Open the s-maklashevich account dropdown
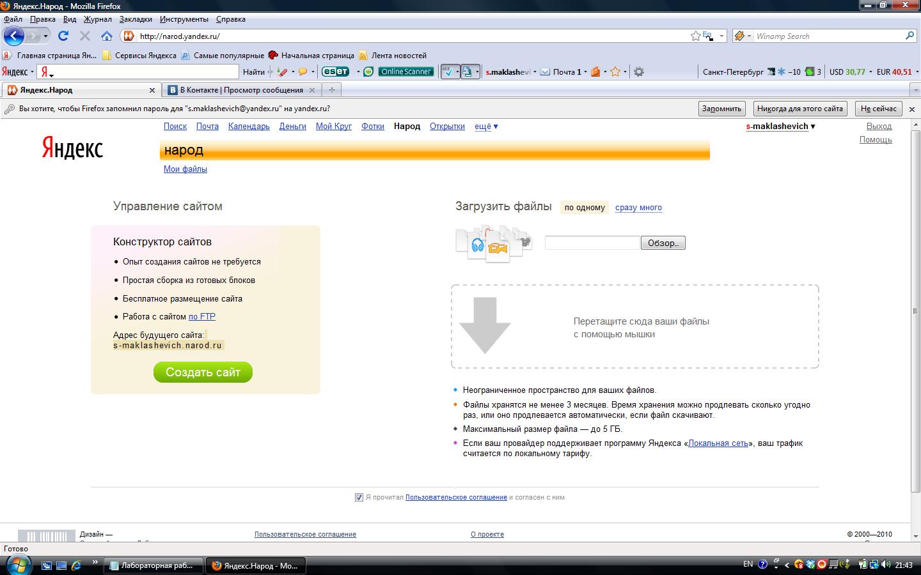The image size is (921, 575). click(x=780, y=126)
